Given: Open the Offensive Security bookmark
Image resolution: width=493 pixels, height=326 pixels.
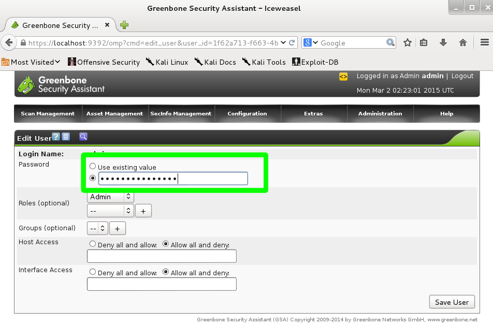Looking at the screenshot, I should 104,62.
